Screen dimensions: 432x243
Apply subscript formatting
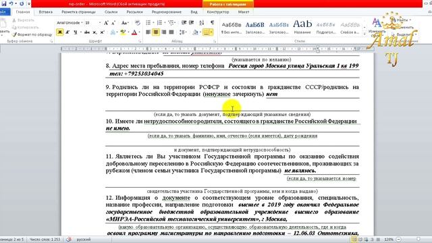pyautogui.click(x=94, y=32)
